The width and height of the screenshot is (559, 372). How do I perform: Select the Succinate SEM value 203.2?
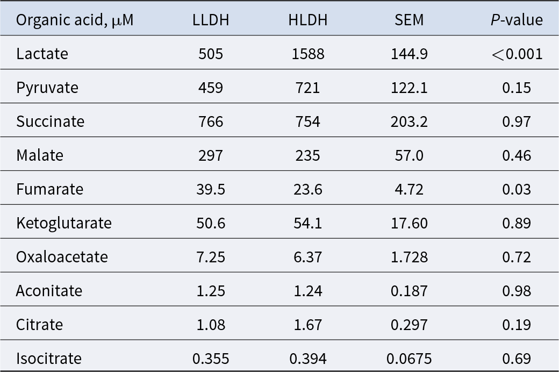click(409, 121)
